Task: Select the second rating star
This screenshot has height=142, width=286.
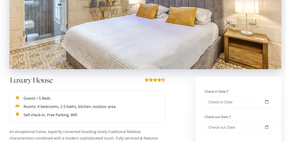Action: click(x=151, y=80)
